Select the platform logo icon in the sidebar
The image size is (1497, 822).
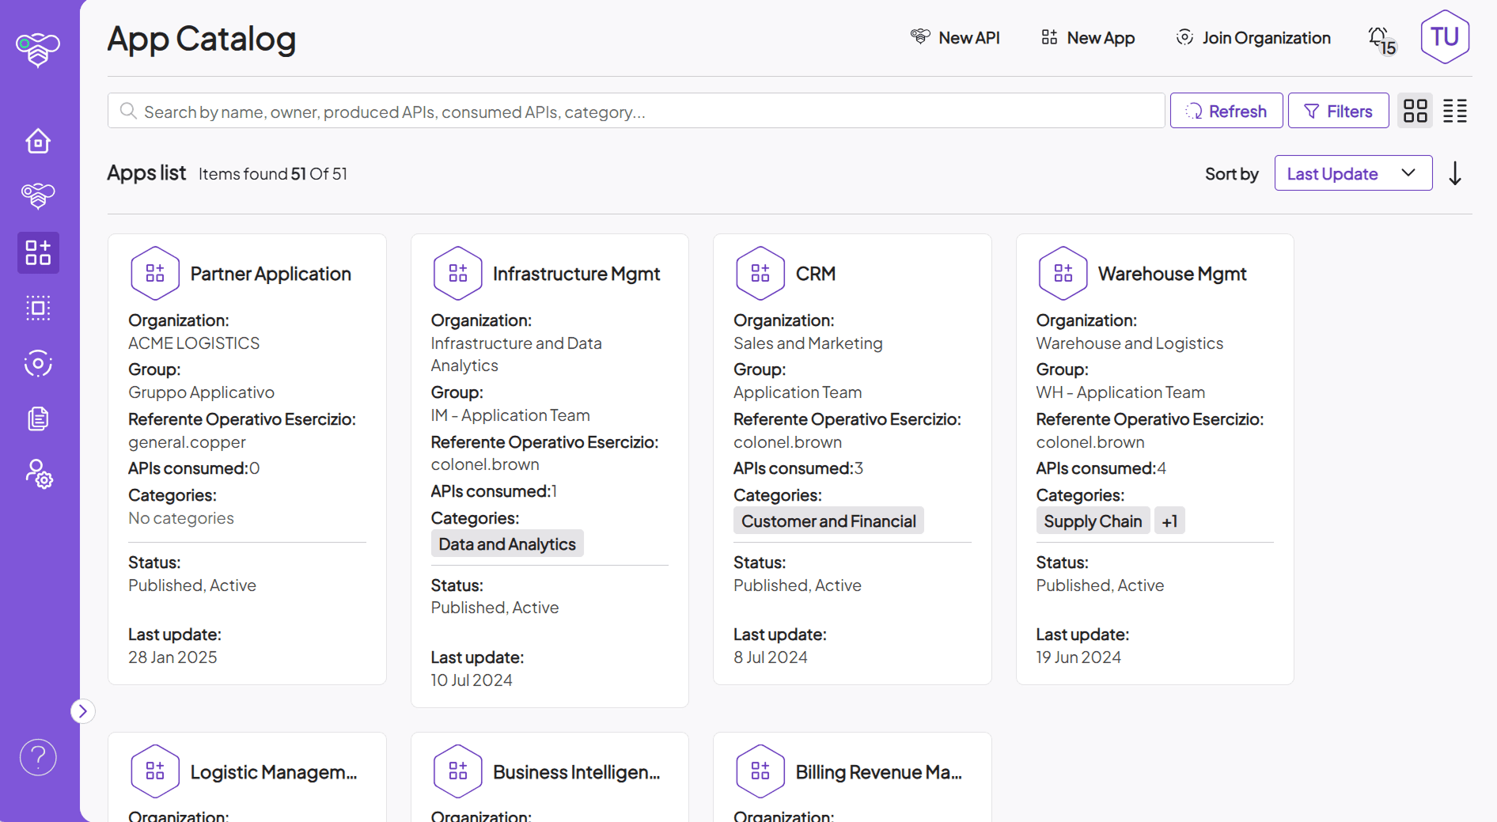point(37,49)
